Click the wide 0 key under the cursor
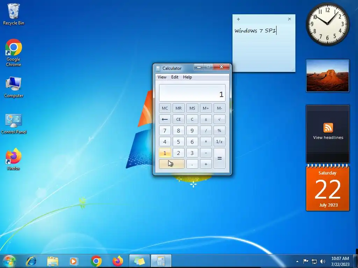Screen dimensions: 358x268 [x=172, y=164]
